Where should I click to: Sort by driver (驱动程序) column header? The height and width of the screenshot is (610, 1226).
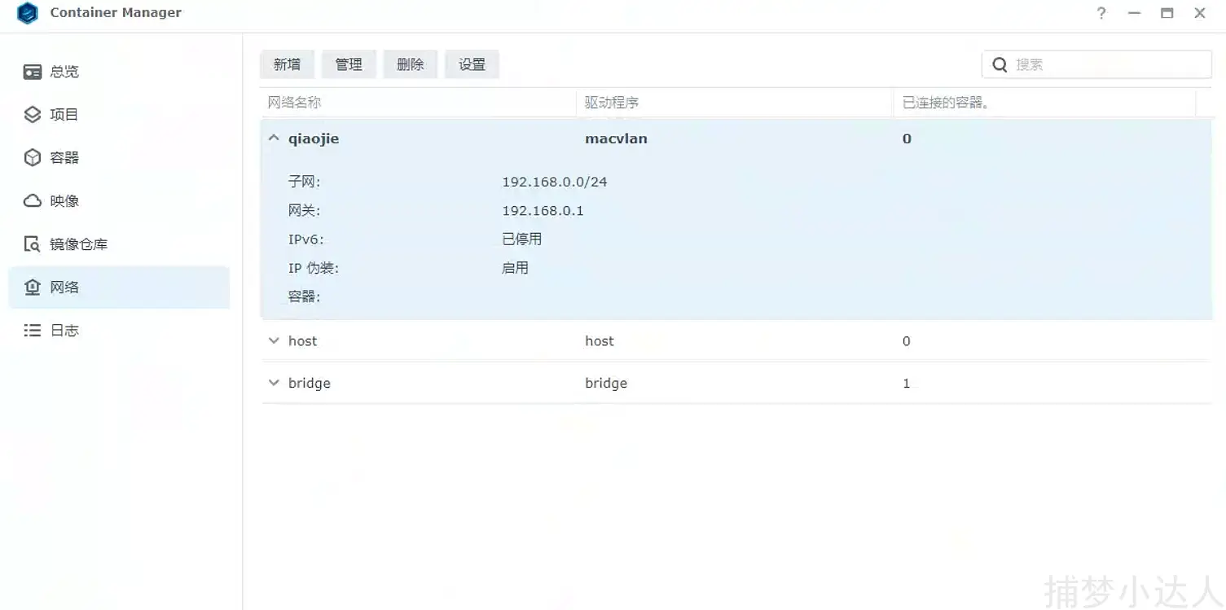coord(612,103)
